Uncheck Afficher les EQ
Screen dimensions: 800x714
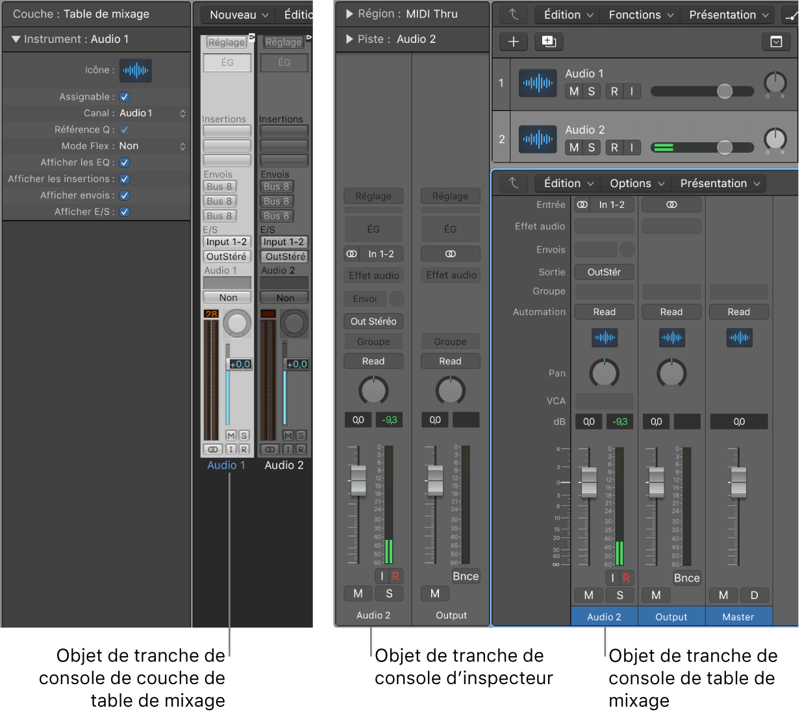[125, 162]
